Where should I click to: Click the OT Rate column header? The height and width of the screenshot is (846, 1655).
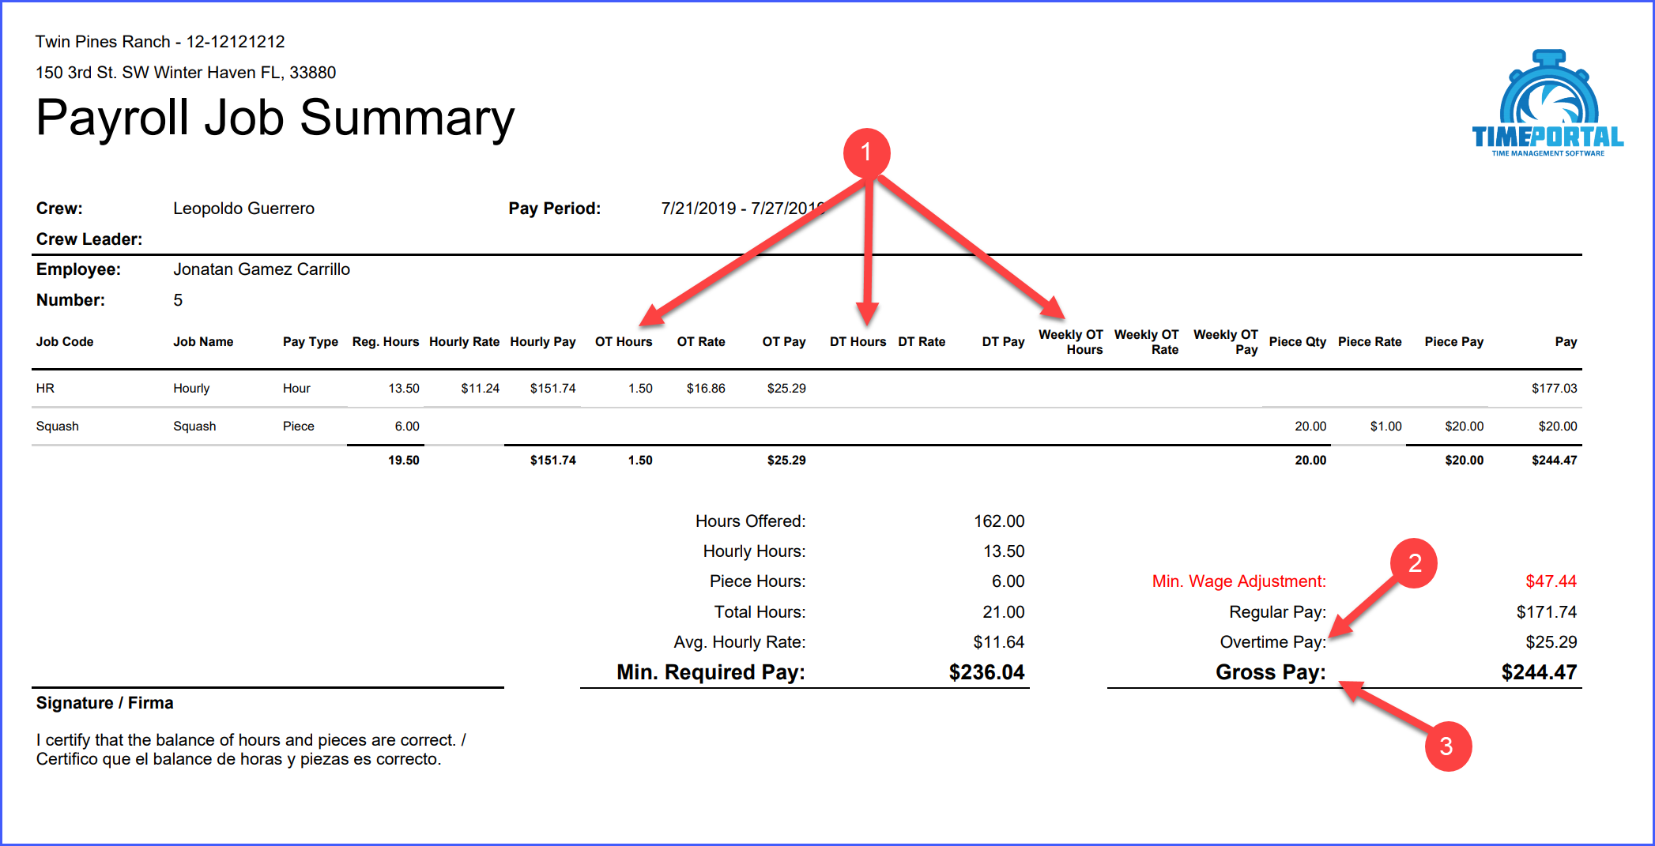pyautogui.click(x=701, y=342)
